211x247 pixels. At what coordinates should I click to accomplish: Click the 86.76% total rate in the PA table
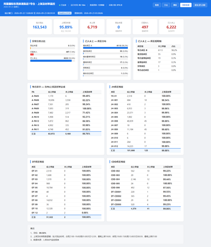pos(86,134)
